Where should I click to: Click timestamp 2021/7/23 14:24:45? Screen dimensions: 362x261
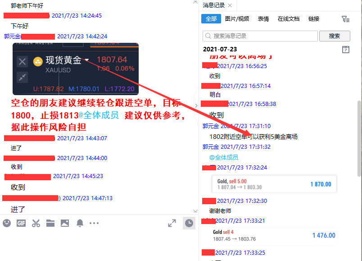tap(77, 15)
